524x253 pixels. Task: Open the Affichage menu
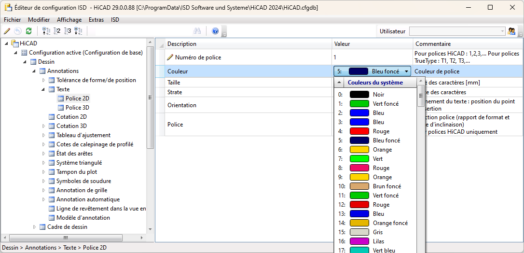[x=69, y=20]
